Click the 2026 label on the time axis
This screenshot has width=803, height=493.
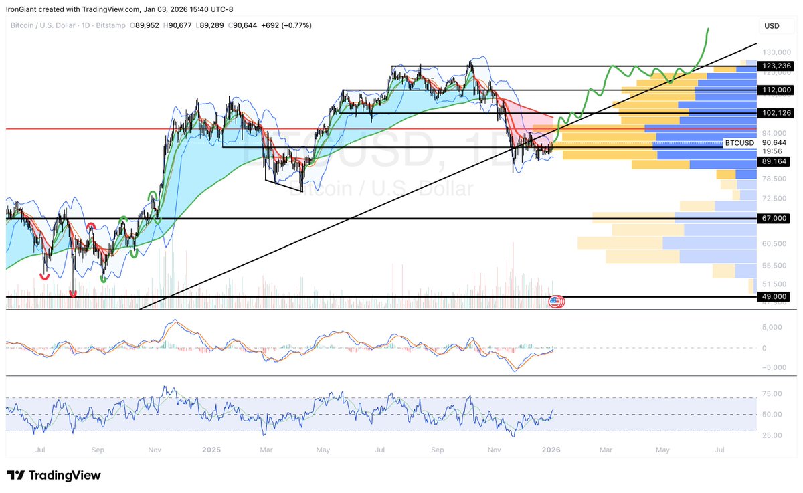[551, 450]
